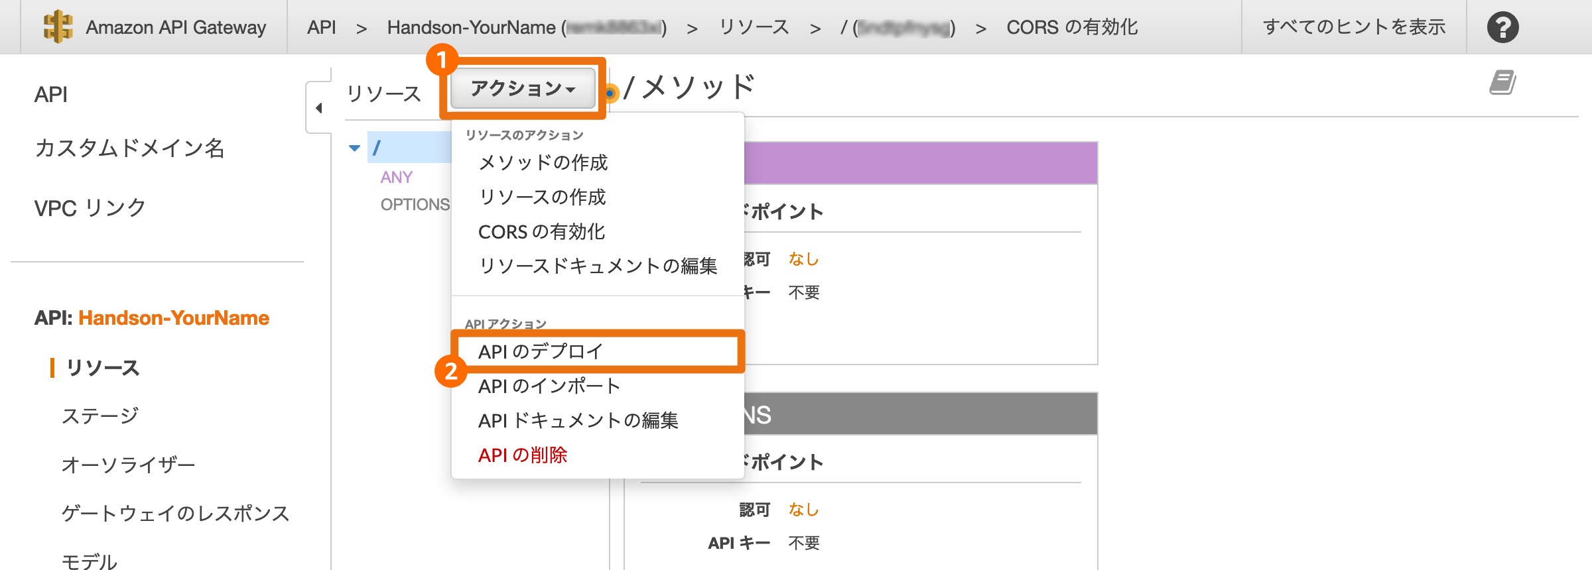Select メソッドの作成 from the actions menu
This screenshot has width=1592, height=570.
click(x=543, y=162)
